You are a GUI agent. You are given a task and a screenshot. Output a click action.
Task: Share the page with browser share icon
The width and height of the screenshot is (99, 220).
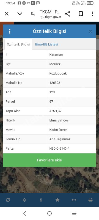68,14
